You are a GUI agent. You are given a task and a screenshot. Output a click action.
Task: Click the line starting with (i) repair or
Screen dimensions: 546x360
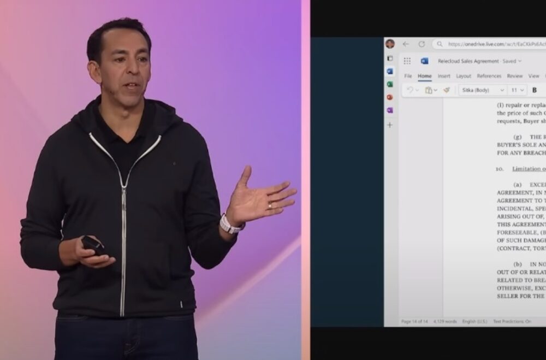pos(521,105)
